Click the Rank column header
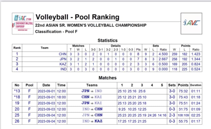211x129 pixels. coord(17,48)
